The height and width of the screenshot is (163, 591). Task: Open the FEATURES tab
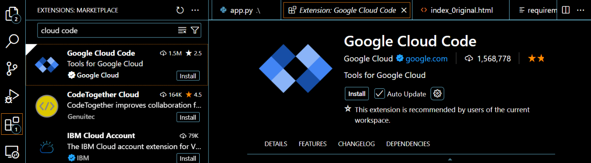pos(312,144)
